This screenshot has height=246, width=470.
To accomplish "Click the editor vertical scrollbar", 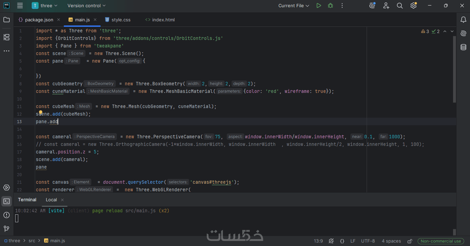I will [454, 69].
